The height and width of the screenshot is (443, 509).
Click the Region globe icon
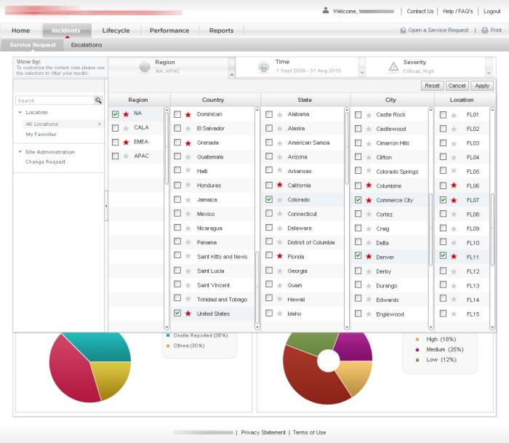tap(144, 67)
